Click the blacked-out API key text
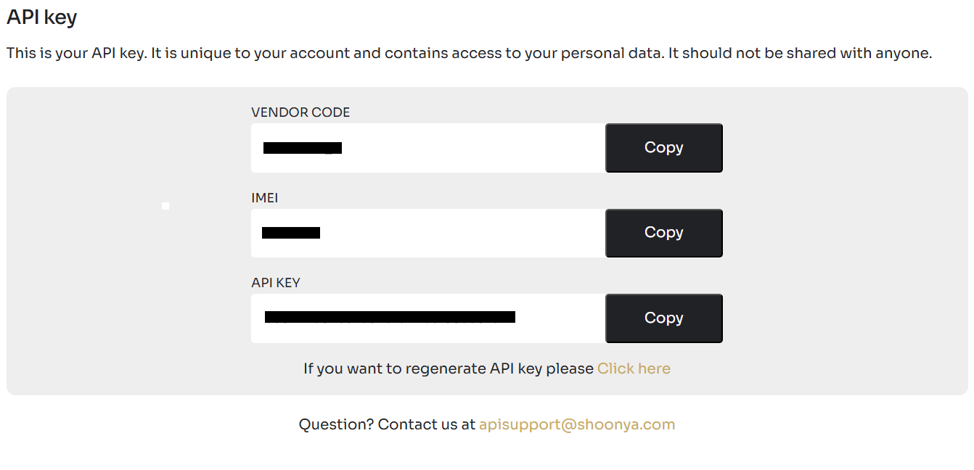Screen dimensions: 974x470 click(x=390, y=317)
